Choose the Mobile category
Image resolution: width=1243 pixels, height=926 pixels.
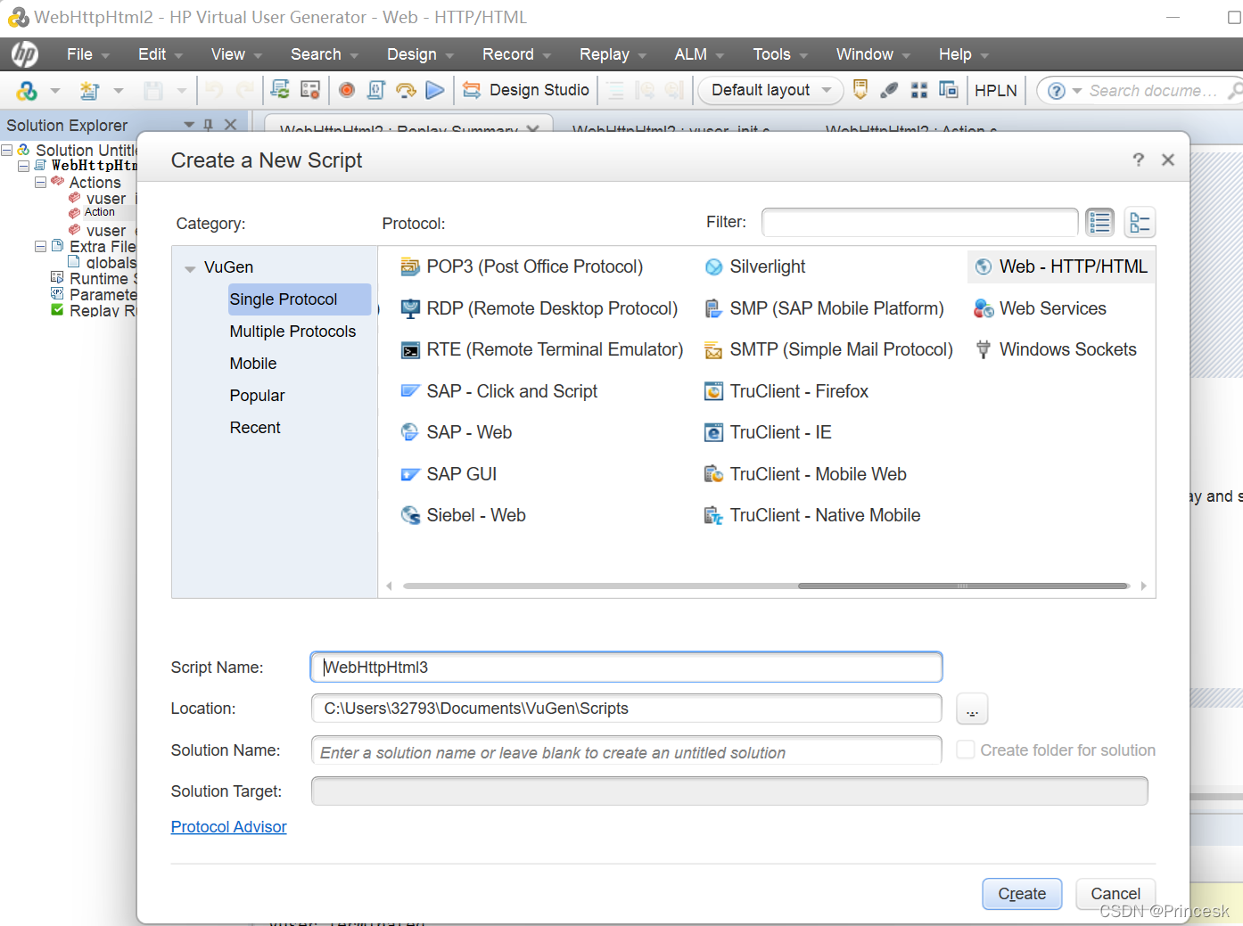253,364
